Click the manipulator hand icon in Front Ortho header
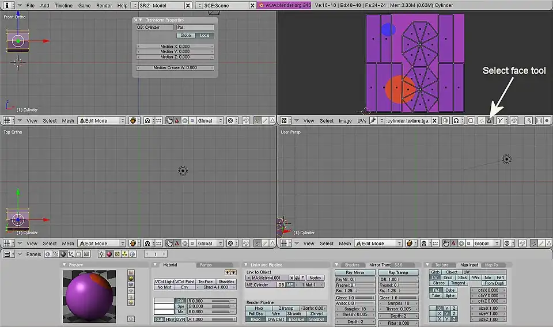553x327 pixels. click(169, 121)
